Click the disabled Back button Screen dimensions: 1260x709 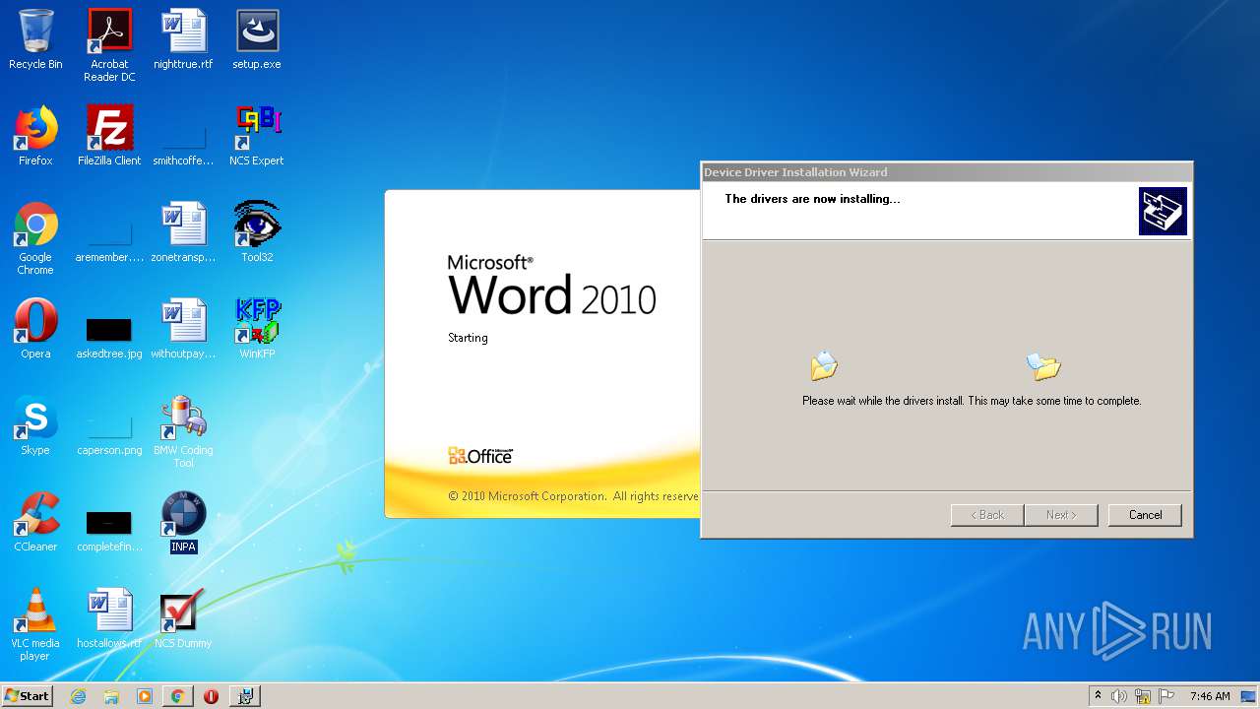pyautogui.click(x=987, y=515)
